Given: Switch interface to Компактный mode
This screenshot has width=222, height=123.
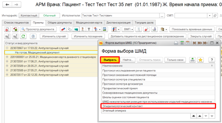Looking at the screenshot, I should pyautogui.click(x=29, y=16).
